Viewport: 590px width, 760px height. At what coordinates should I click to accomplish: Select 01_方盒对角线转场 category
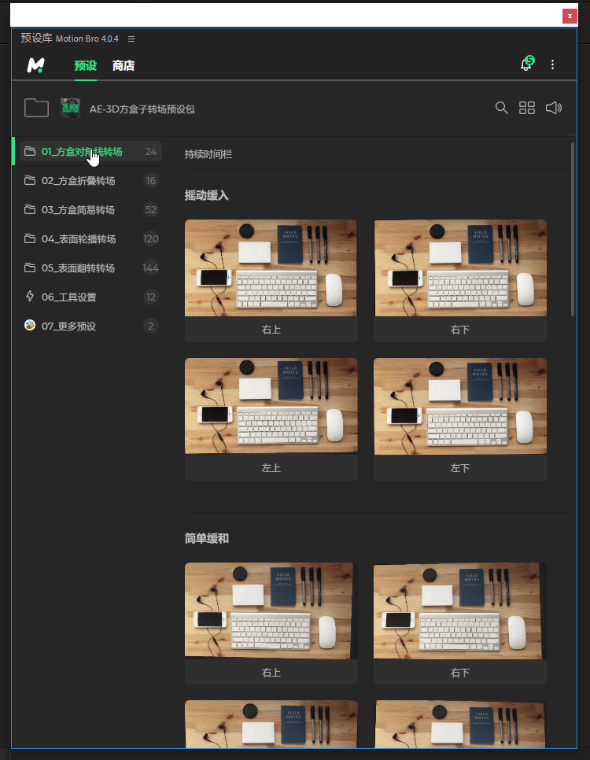click(x=90, y=151)
